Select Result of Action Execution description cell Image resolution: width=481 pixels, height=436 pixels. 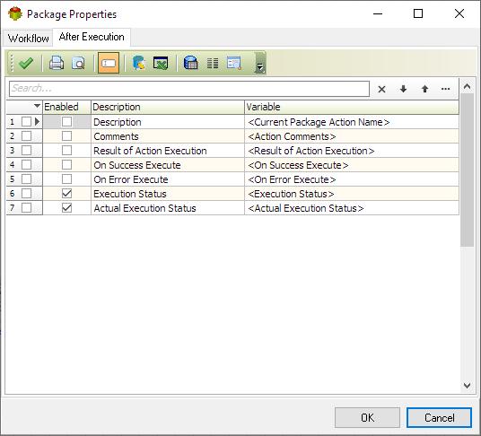(x=168, y=151)
